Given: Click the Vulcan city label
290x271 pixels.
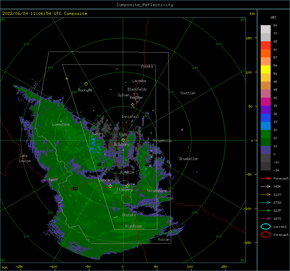Looking at the screenshot, I should pyautogui.click(x=164, y=239).
